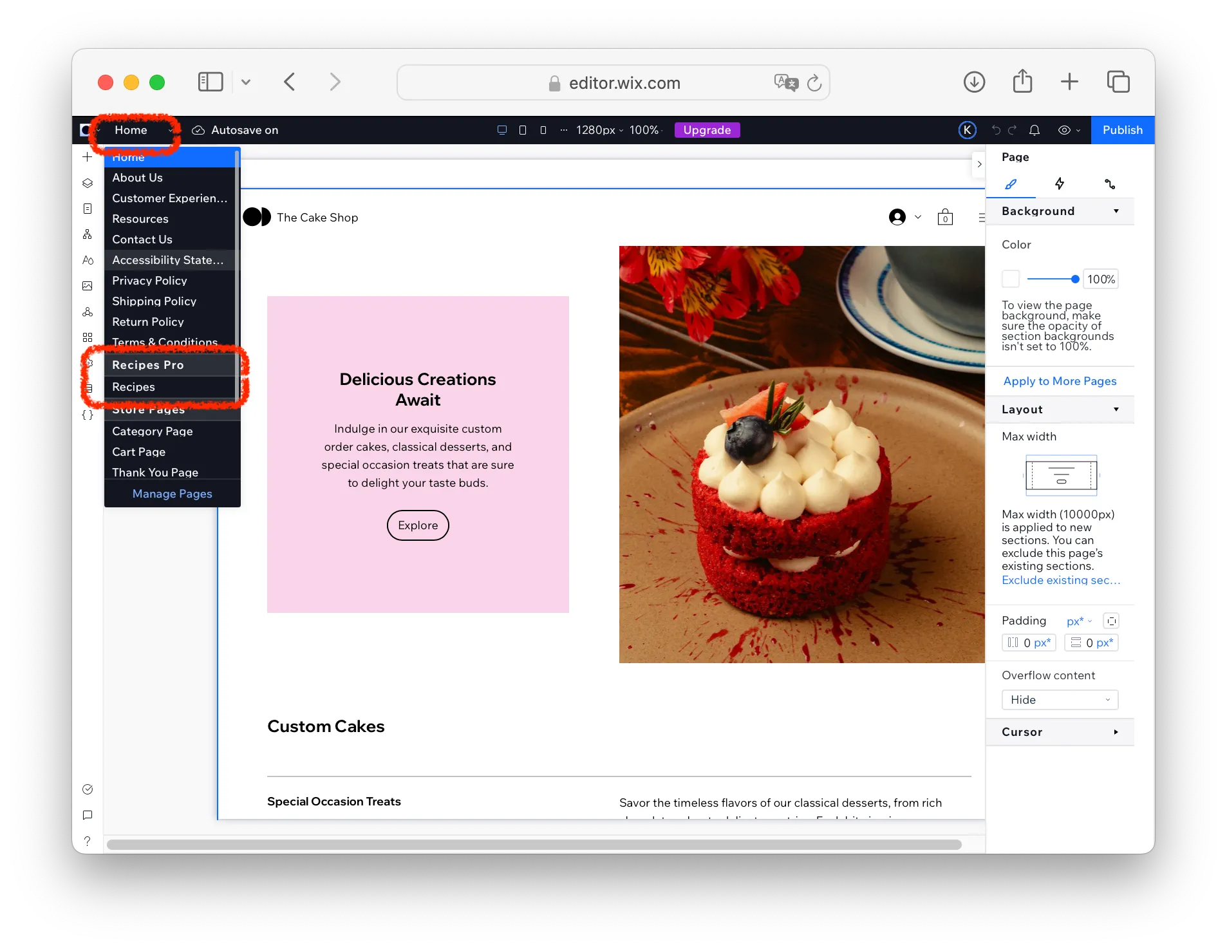Screen dimensions: 1227x949
Task: Click the redo arrow in top bar
Action: click(x=1012, y=130)
